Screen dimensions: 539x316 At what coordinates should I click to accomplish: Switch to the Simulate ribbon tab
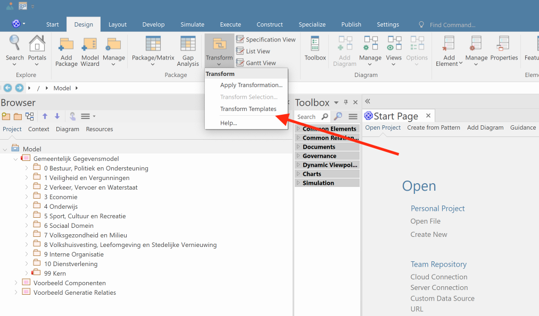point(192,24)
